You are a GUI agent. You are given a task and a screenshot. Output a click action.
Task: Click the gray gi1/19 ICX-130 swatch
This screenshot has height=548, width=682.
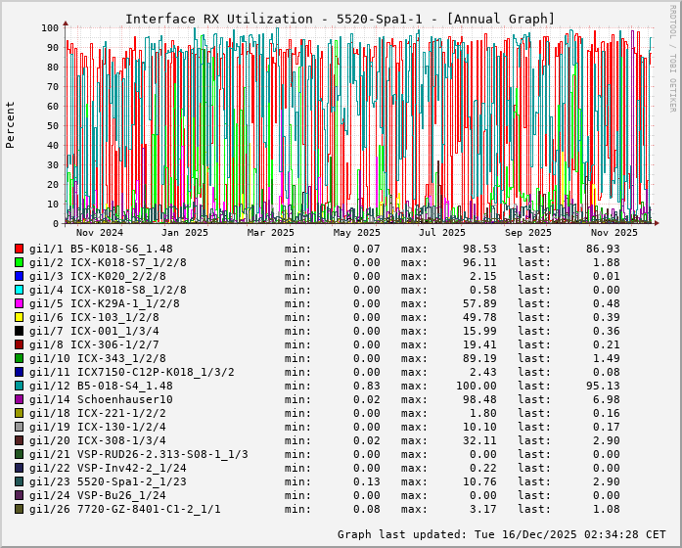19,427
